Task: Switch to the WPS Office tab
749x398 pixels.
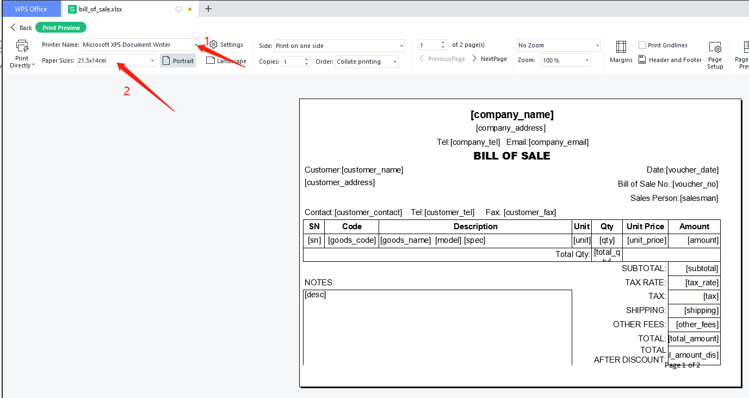Action: pos(30,9)
